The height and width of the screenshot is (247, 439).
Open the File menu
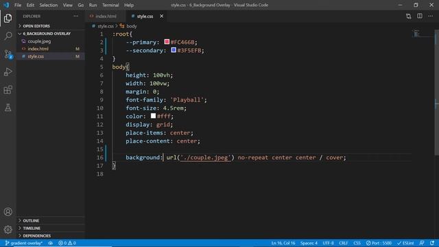point(18,5)
